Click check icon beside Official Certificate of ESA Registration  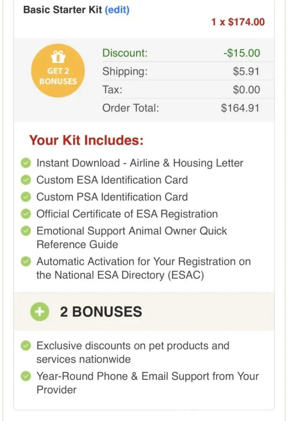click(26, 214)
